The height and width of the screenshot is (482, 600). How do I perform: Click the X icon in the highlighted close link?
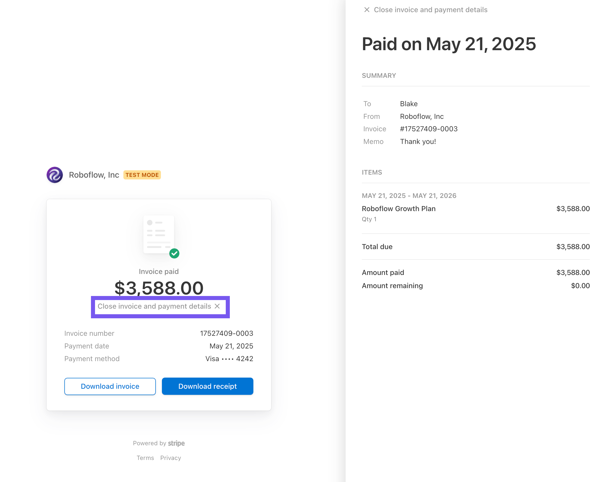click(x=217, y=306)
